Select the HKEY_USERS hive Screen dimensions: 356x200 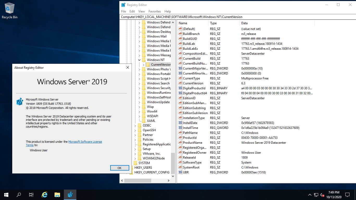pos(143,168)
